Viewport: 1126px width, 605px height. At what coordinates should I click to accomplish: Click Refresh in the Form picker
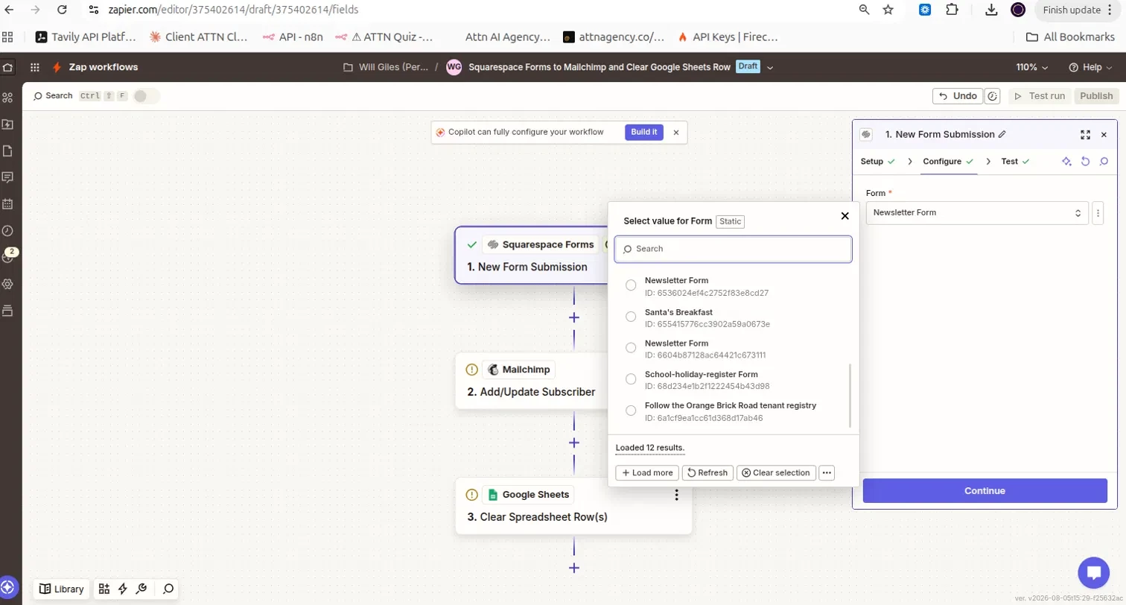pos(707,473)
